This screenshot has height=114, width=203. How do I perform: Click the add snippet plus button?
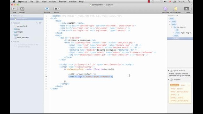click(x=189, y=85)
